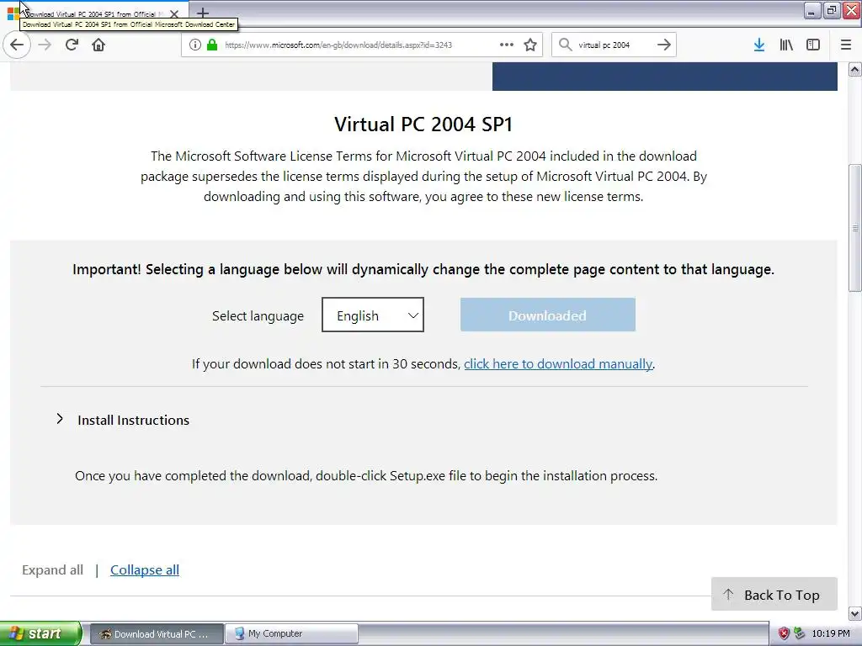Click the forward navigation arrow
This screenshot has height=646, width=862.
45,45
